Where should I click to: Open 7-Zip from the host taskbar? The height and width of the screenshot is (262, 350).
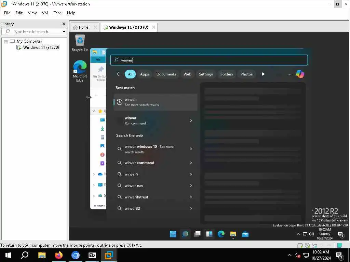click(92, 255)
